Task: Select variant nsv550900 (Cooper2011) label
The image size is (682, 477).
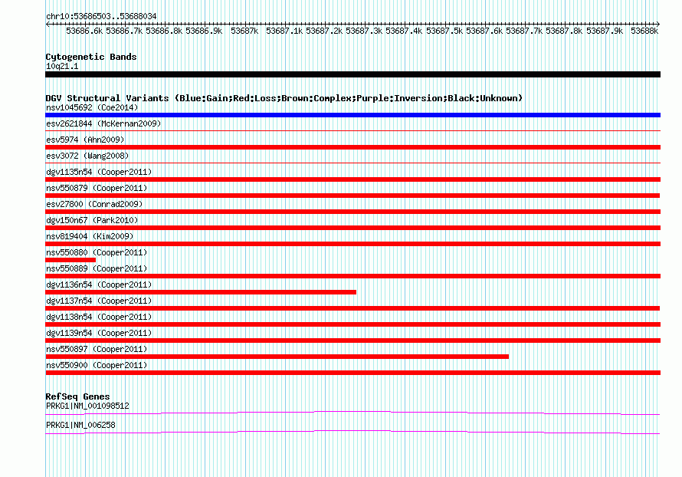Action: (97, 365)
